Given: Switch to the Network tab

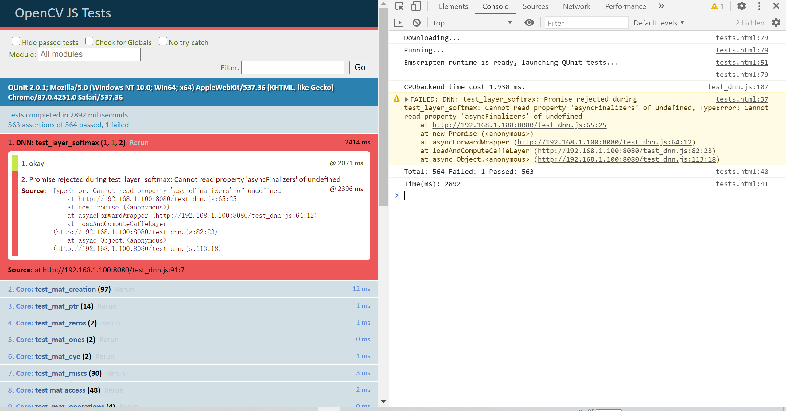Looking at the screenshot, I should [x=576, y=6].
